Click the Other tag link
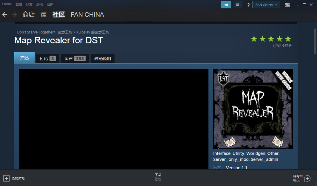This screenshot has height=186, width=317. pyautogui.click(x=273, y=153)
